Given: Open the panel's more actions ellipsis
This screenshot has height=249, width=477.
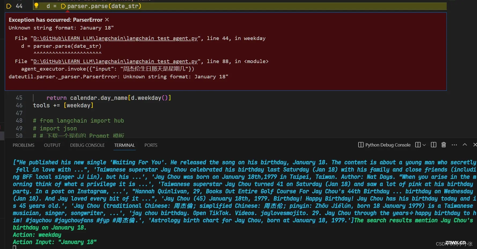Looking at the screenshot, I should click(x=454, y=145).
